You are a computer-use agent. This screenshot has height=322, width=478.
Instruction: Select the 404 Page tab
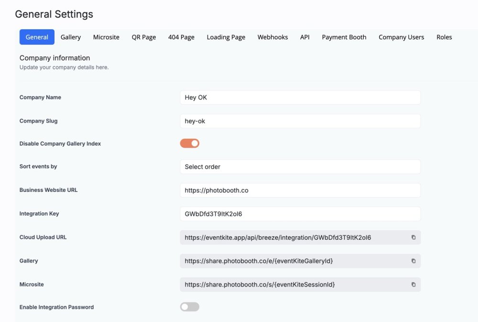point(181,37)
